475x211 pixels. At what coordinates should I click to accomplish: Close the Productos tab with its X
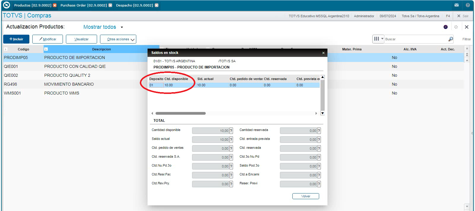55,5
